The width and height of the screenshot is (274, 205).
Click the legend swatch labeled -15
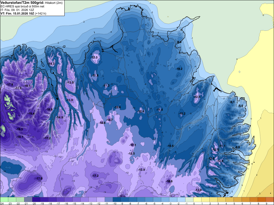[x=76, y=200]
